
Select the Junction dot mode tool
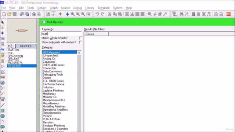pos(3,33)
